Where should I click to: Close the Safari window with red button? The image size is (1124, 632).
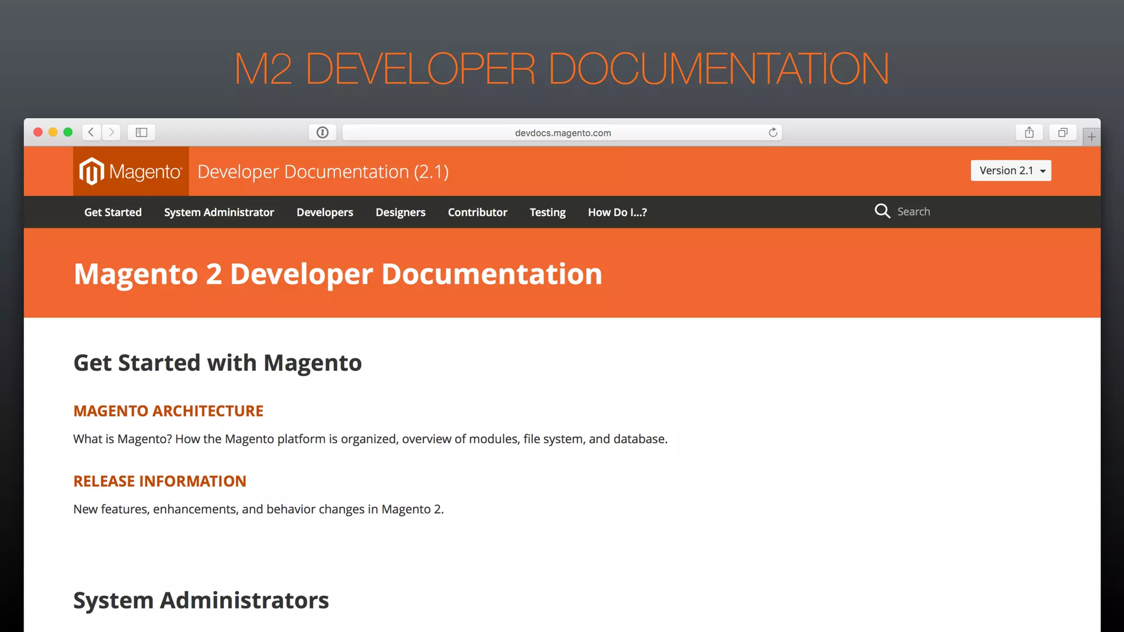(38, 132)
